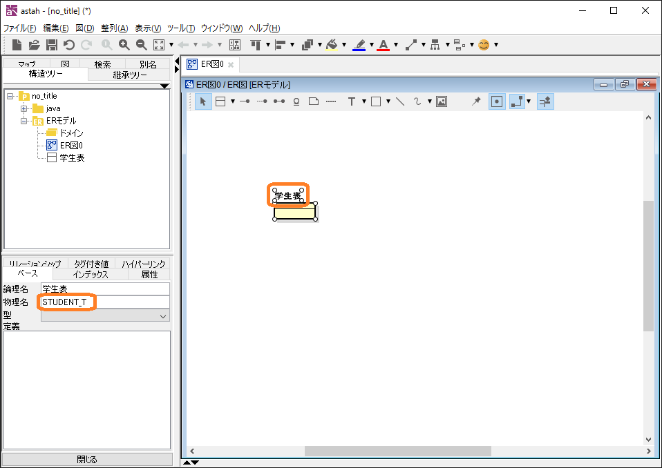Viewport: 662px width, 468px height.
Task: Collapse the ERモデル tree node
Action: coord(24,121)
